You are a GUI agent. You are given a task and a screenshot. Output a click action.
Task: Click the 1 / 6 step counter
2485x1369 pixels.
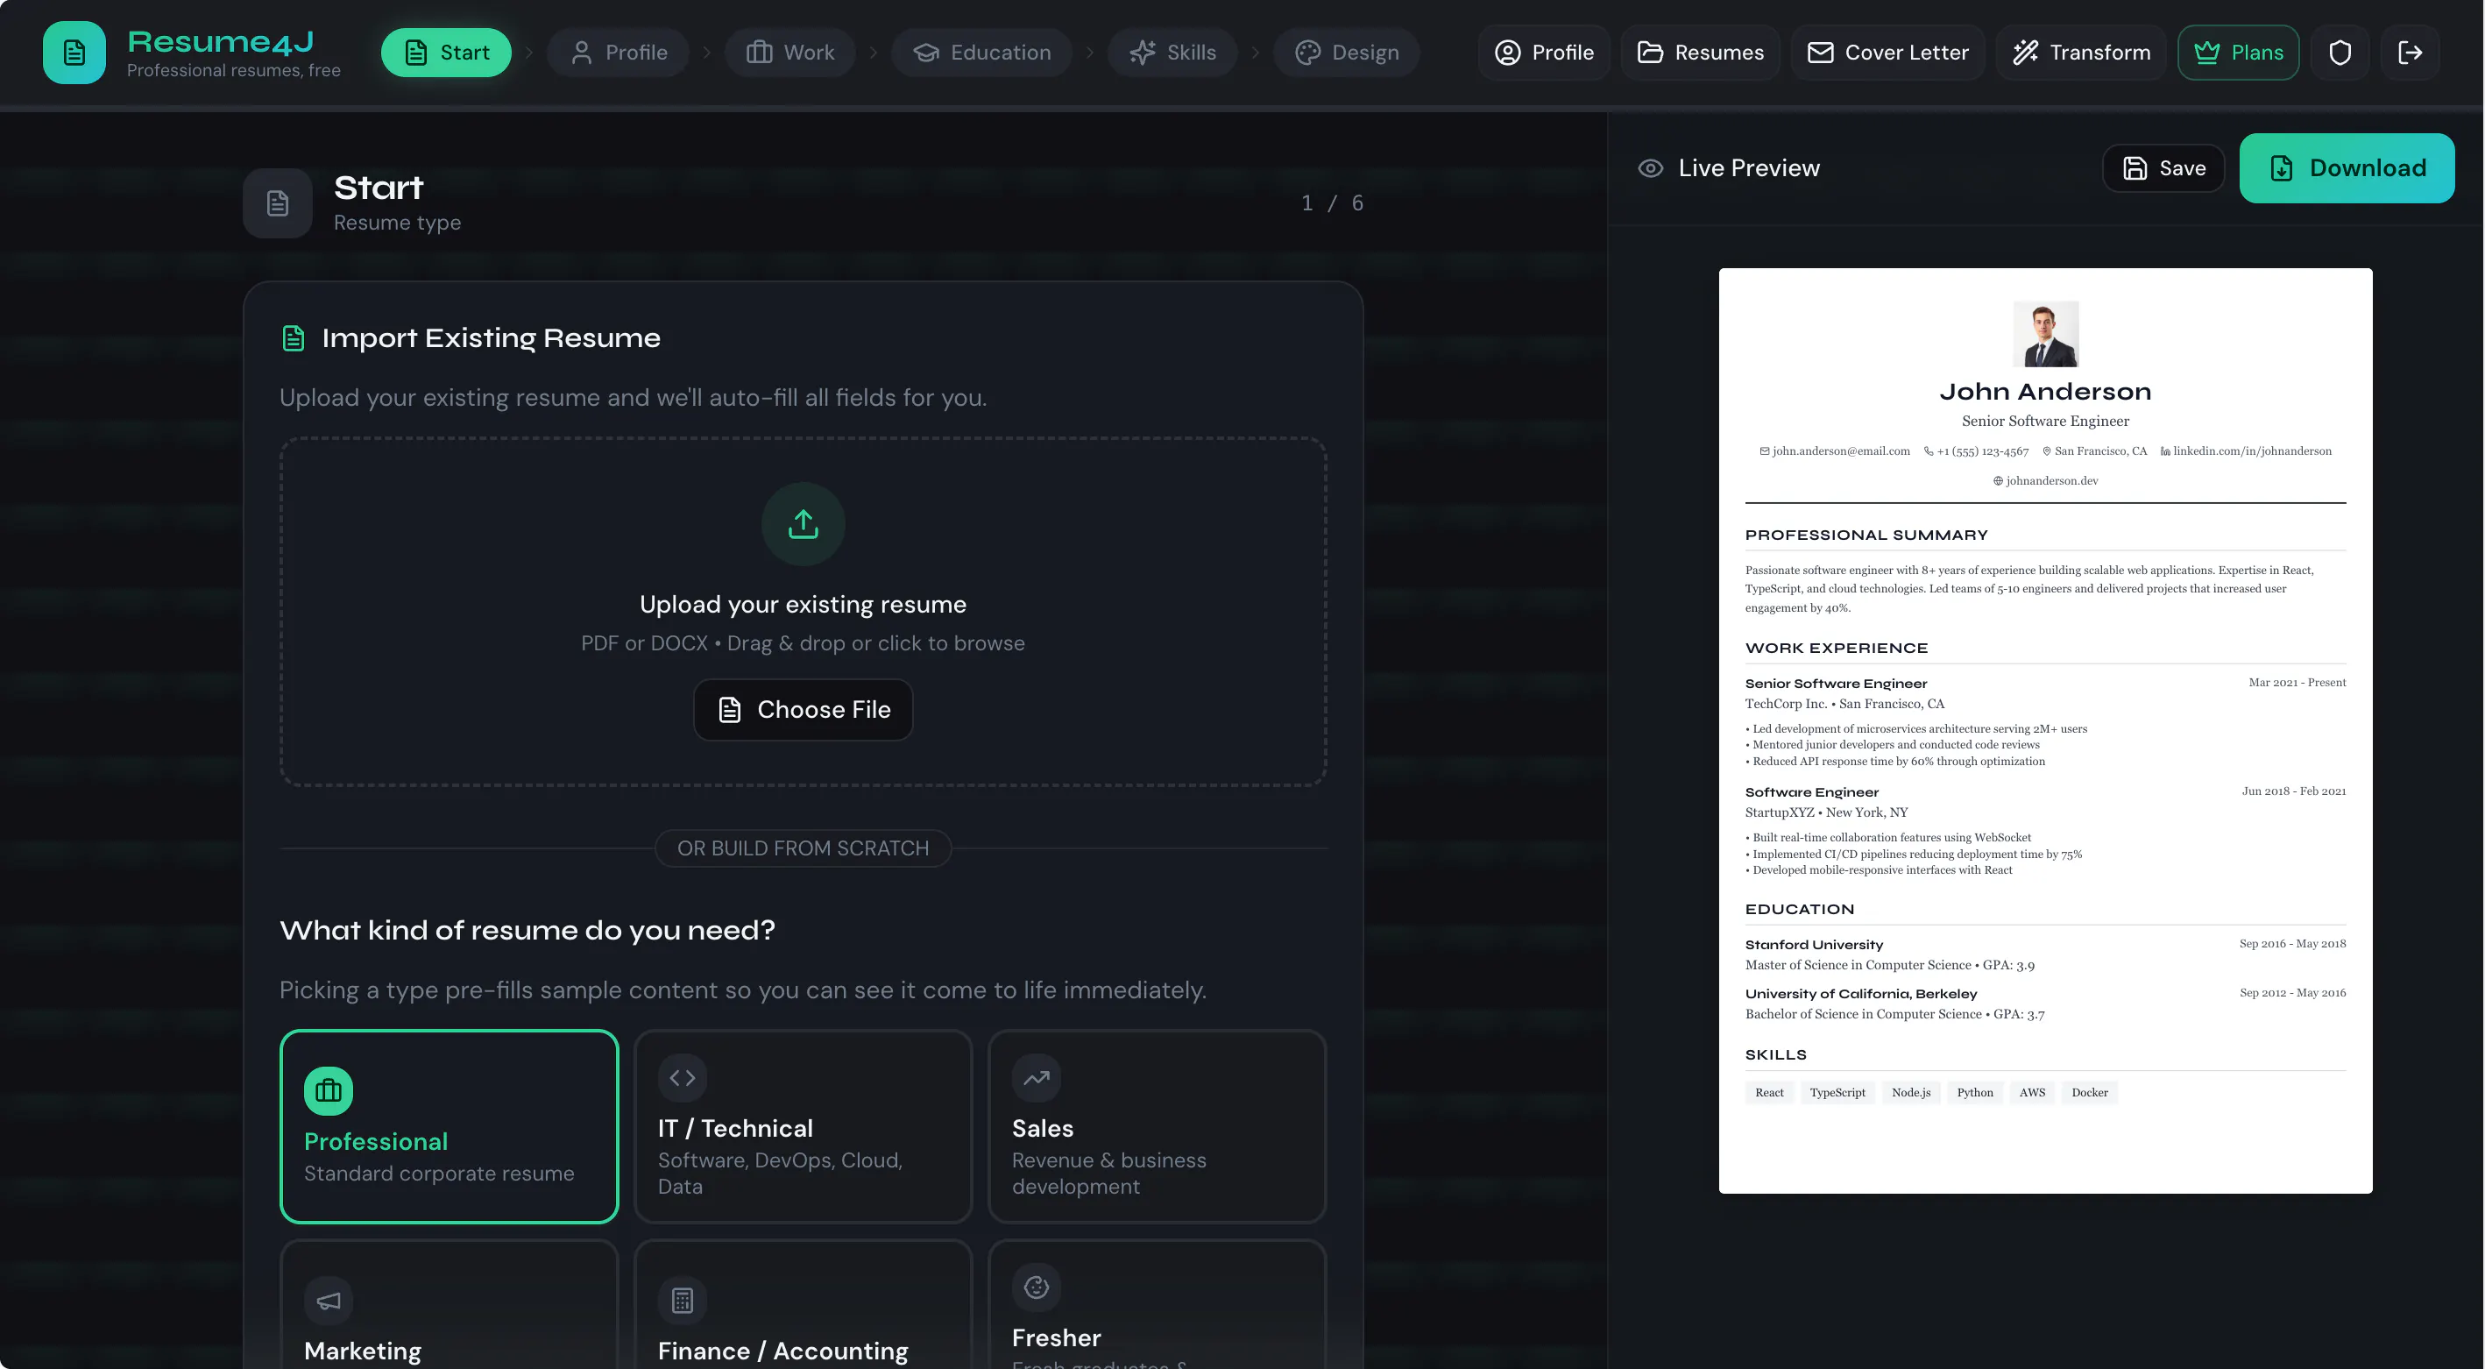click(x=1332, y=202)
